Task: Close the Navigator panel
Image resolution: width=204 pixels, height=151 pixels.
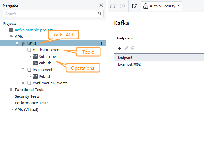Action: coord(101,5)
